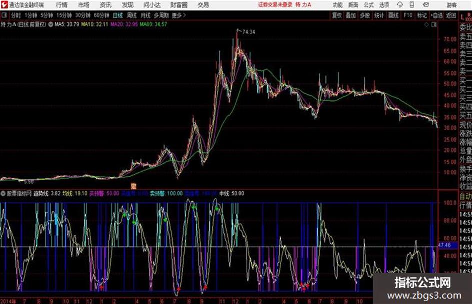Click the 统计 toolbar button

pos(379,15)
